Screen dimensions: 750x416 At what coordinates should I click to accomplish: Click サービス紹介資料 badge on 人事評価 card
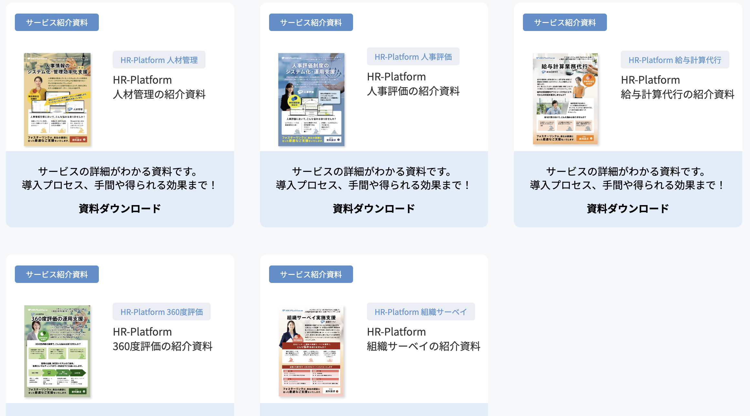pyautogui.click(x=311, y=22)
